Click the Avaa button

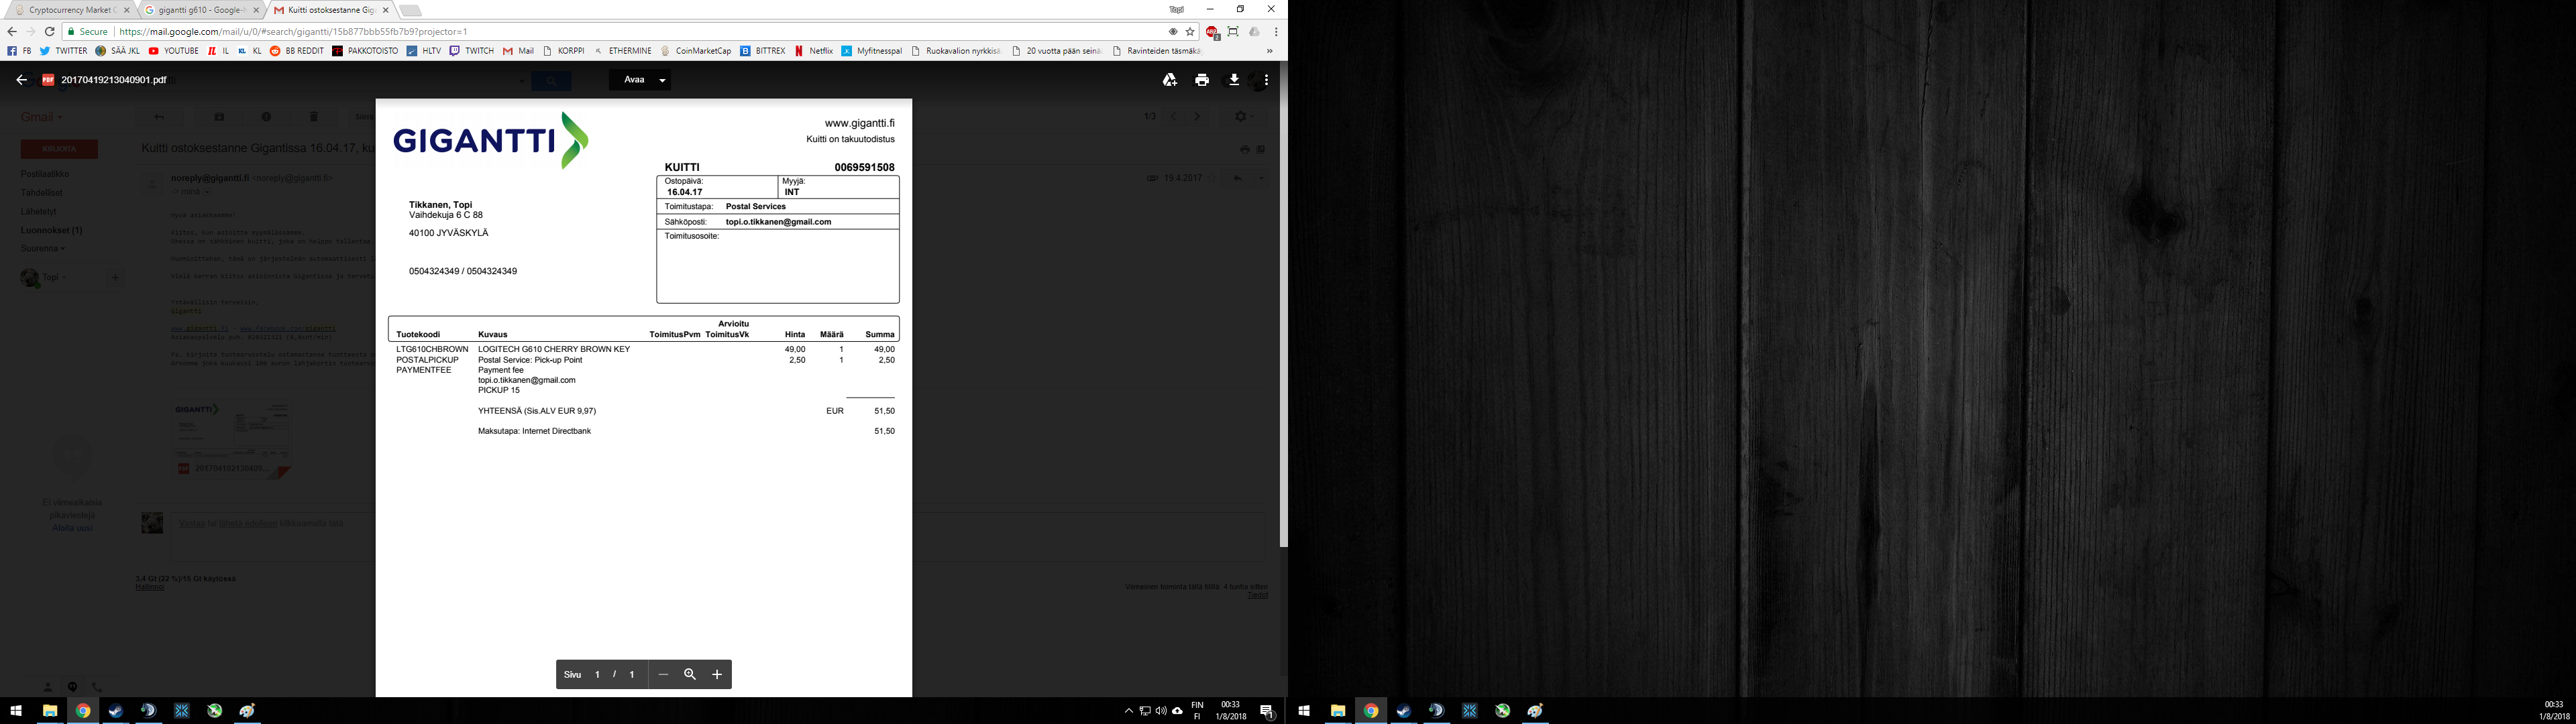(634, 80)
